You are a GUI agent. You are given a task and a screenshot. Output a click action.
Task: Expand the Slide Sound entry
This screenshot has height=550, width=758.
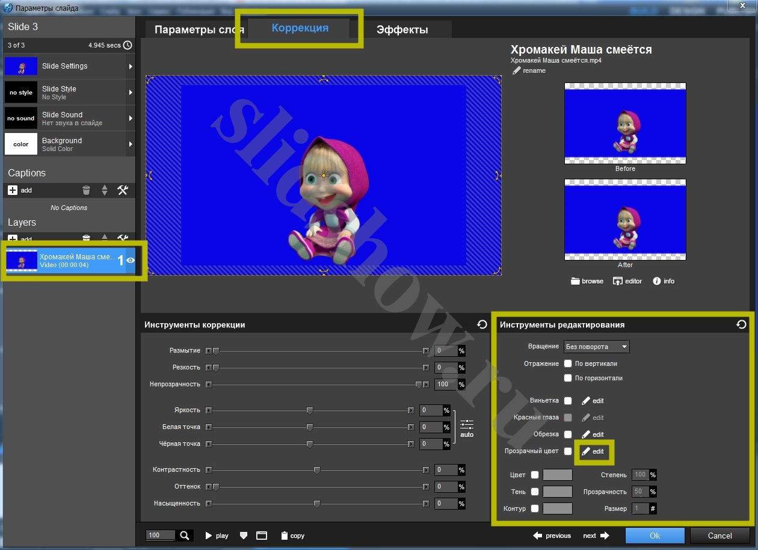pyautogui.click(x=131, y=119)
